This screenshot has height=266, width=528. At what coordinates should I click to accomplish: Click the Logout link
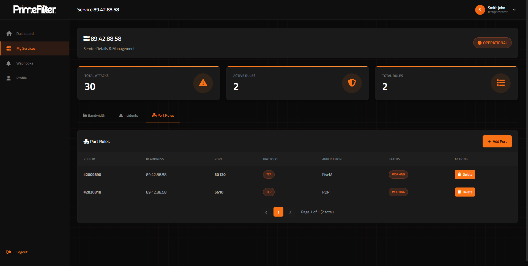pos(22,252)
